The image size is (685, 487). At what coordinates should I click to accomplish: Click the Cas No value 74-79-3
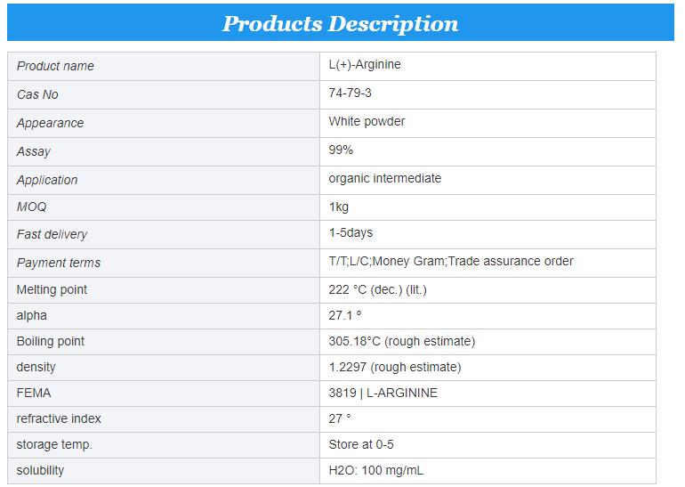(x=350, y=93)
